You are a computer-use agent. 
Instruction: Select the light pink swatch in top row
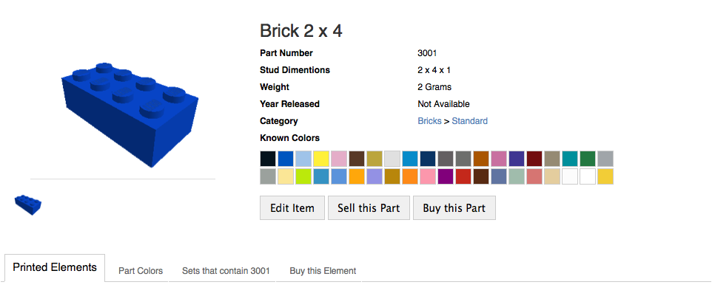[x=339, y=159]
